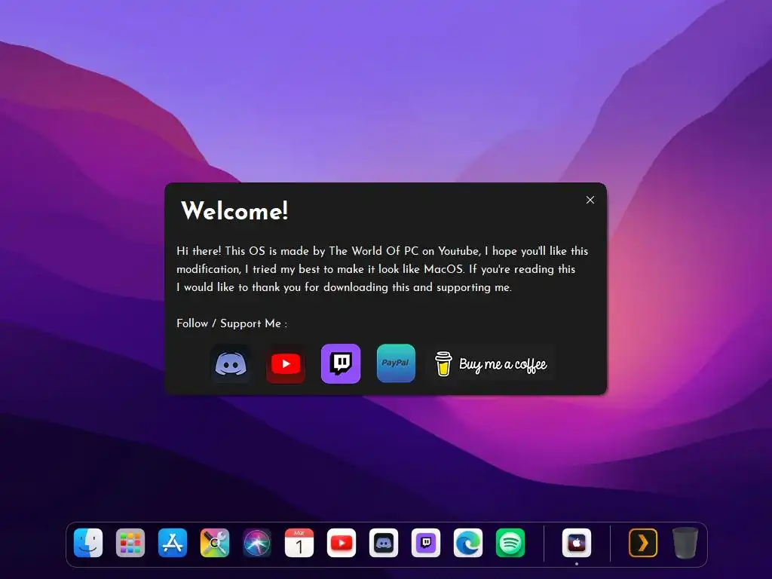Open the Trash in the dock
The height and width of the screenshot is (579, 772).
click(x=685, y=543)
